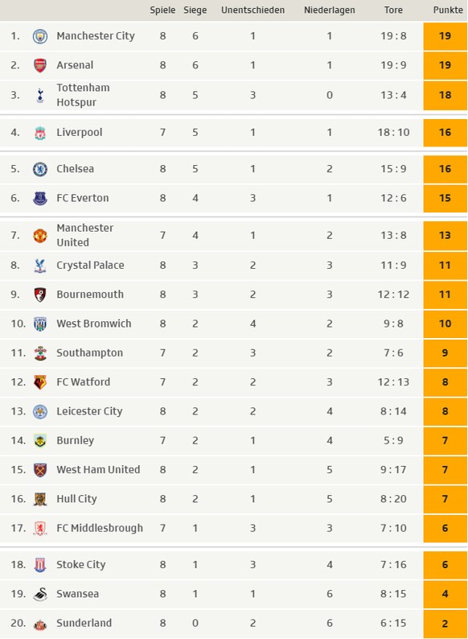The height and width of the screenshot is (639, 468).
Task: Click Manchester City's orange 19 points cell
Action: 445,36
